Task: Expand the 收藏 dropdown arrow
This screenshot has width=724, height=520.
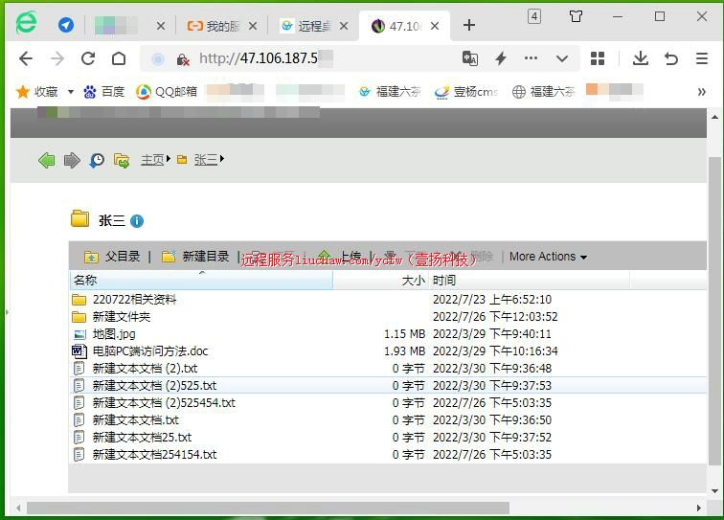Action: pos(71,92)
